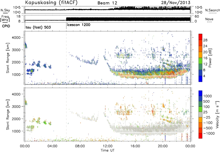Viewport: 220px width, 152px height.
Task: Click the yellow-orange 16-20 dB power swatch
Action: click(x=200, y=55)
